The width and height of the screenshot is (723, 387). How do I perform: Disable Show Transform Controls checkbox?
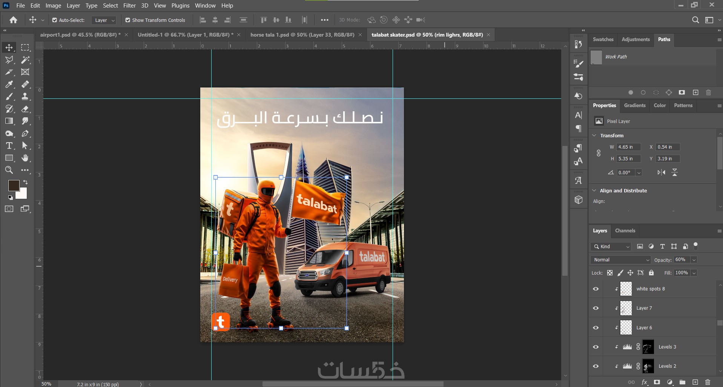point(128,20)
